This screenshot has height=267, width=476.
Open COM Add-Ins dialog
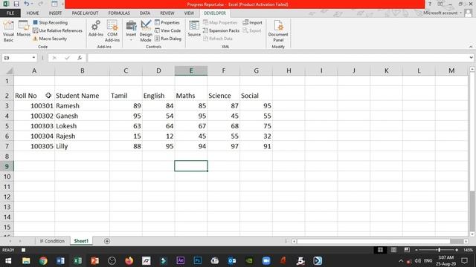point(112,31)
